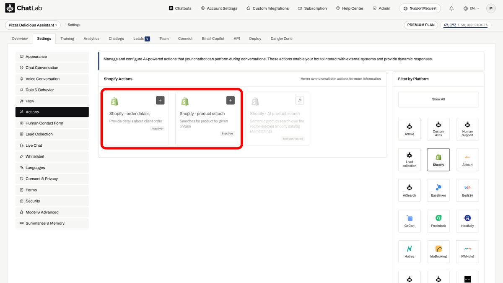Switch to the Email Copilot tab
503x283 pixels.
click(213, 39)
